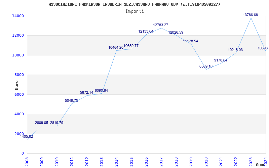Image resolution: width=269 pixels, height=168 pixels.
Task: Click the x-axis year 2023
Action: coord(251,162)
